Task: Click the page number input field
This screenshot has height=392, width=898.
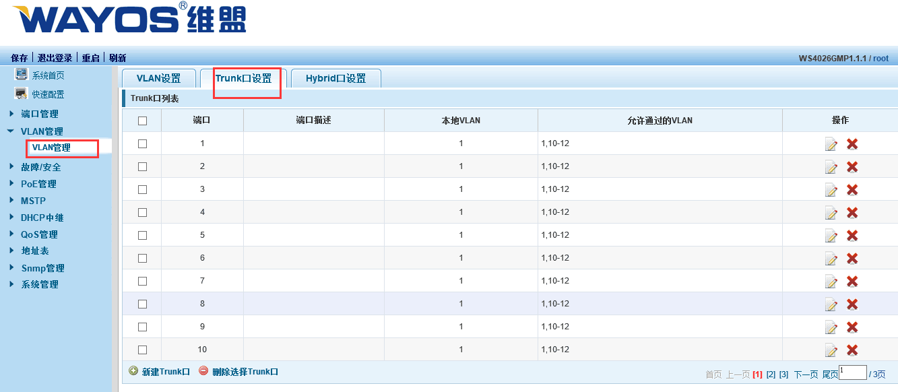Action: [x=852, y=372]
